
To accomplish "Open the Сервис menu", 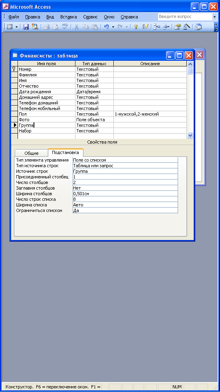I will 91,17.
